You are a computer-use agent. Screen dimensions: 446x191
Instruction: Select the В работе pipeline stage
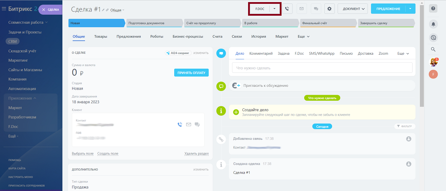pyautogui.click(x=270, y=23)
